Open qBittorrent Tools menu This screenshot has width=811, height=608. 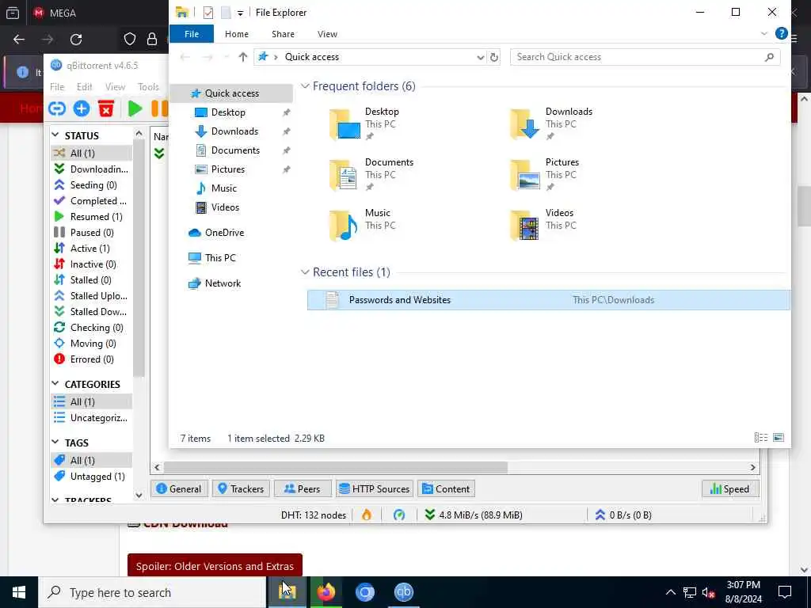coord(148,87)
